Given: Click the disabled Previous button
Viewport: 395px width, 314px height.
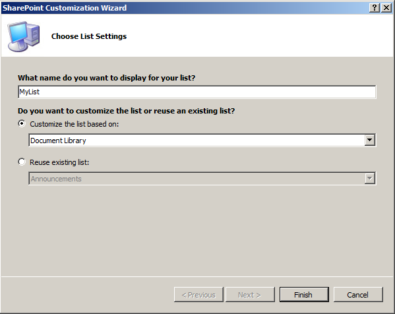Looking at the screenshot, I should pyautogui.click(x=198, y=294).
